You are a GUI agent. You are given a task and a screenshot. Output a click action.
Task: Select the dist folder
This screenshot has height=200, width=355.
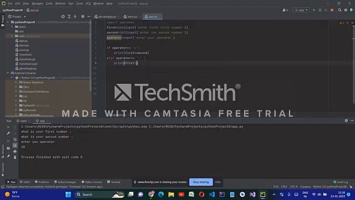click(19, 31)
